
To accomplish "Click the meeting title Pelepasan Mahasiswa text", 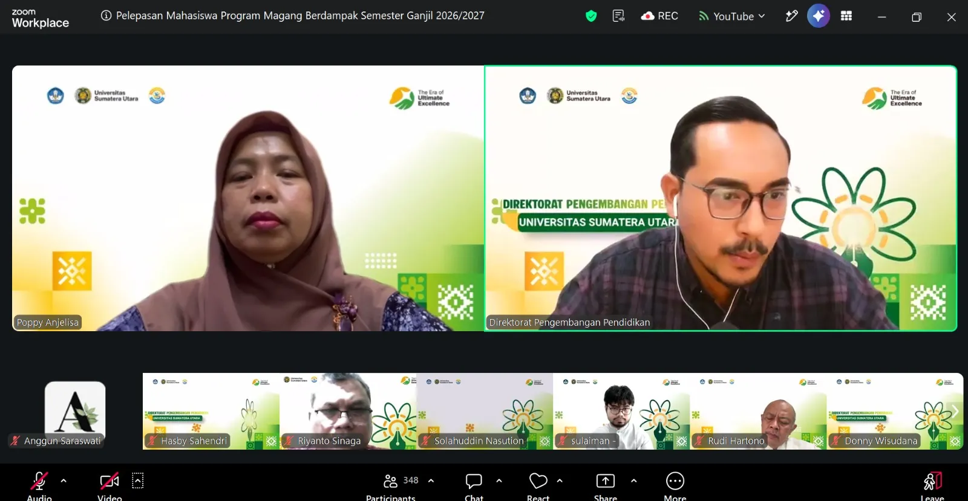I will click(300, 16).
